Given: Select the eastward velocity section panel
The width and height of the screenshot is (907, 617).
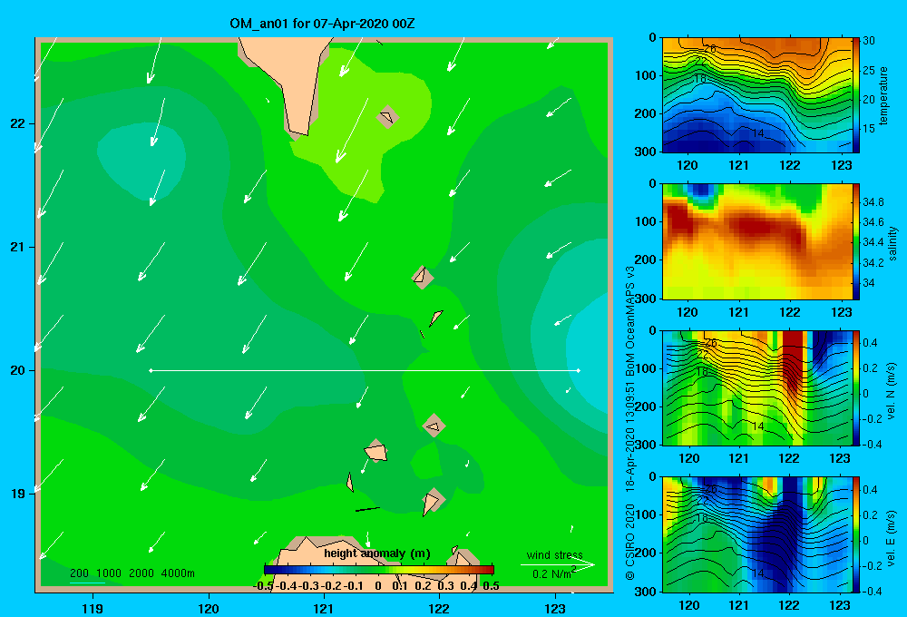Looking at the screenshot, I should [x=756, y=534].
